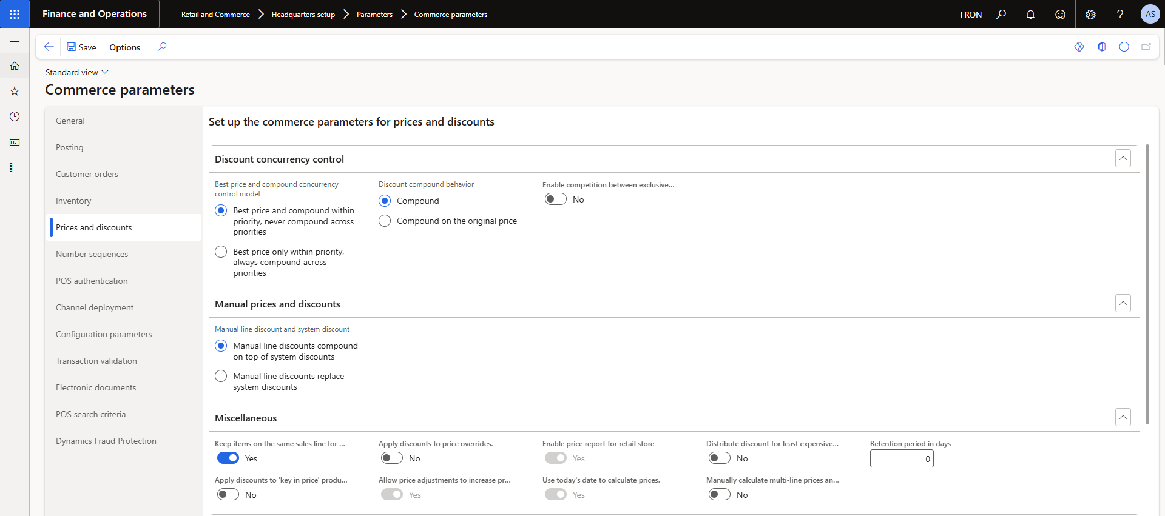Toggle 'Keep items on the same sales line' switch
The height and width of the screenshot is (516, 1165).
(228, 458)
